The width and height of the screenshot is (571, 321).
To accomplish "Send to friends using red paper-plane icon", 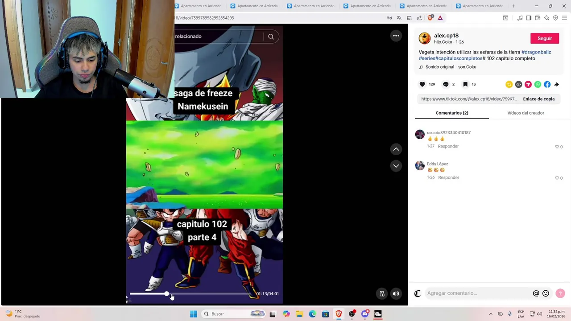I will [x=528, y=84].
